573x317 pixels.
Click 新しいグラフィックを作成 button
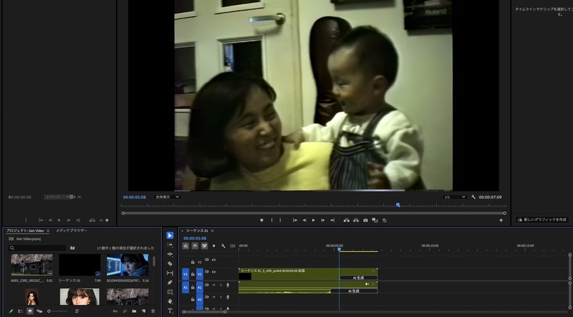click(x=542, y=220)
